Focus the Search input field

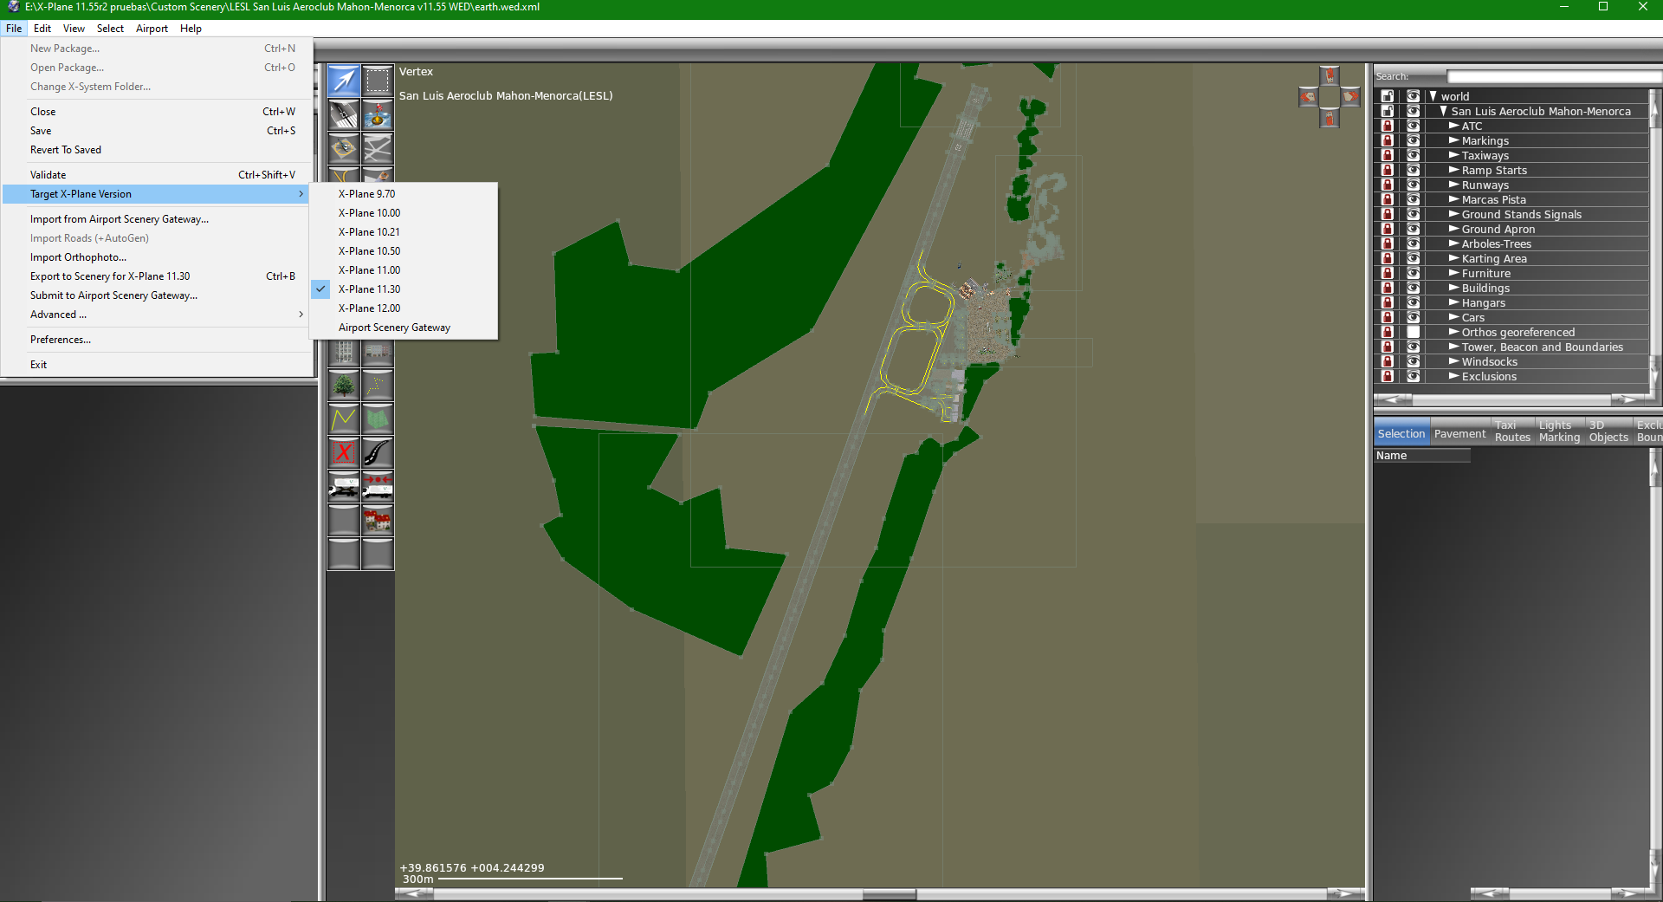1555,76
